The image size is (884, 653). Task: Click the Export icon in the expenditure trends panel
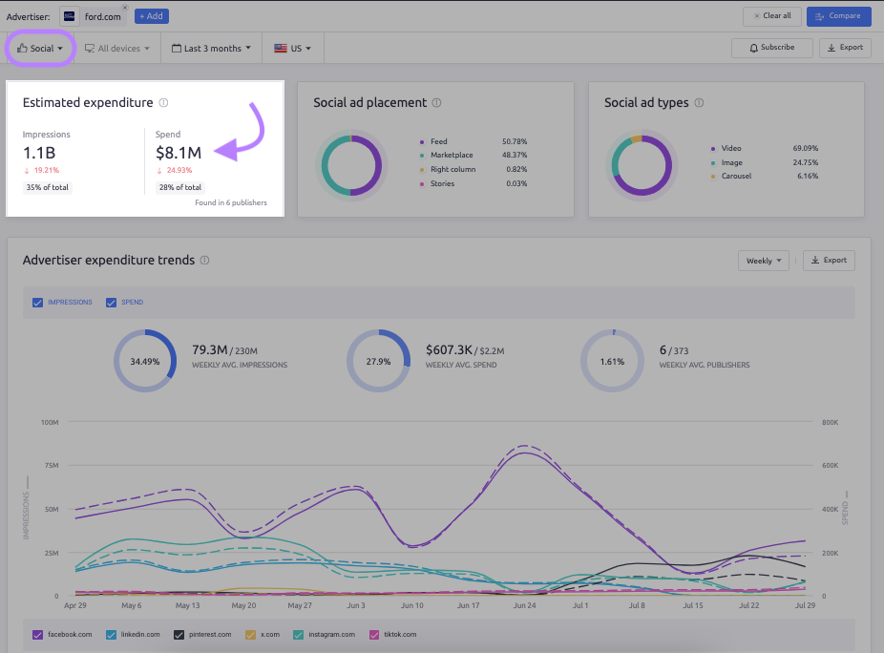click(816, 260)
